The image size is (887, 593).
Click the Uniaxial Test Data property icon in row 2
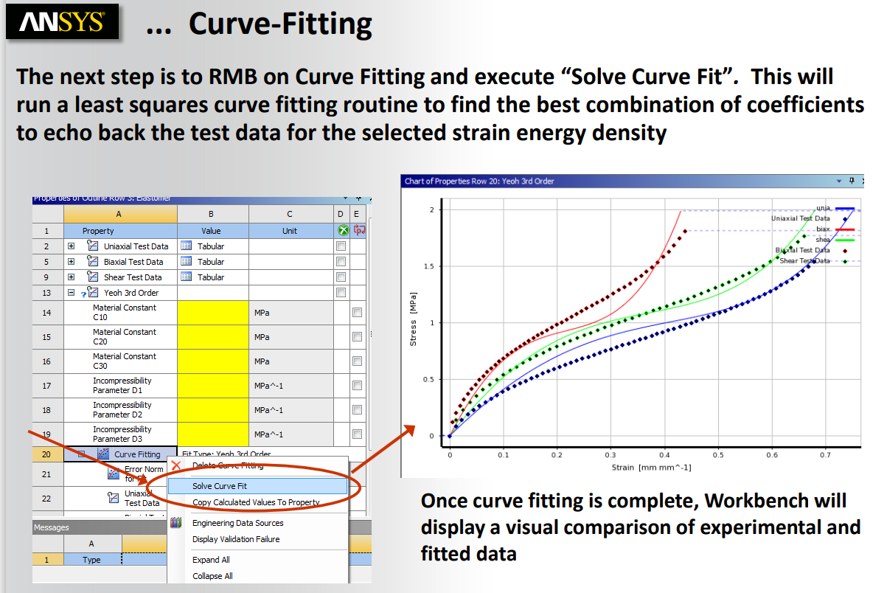pyautogui.click(x=93, y=246)
